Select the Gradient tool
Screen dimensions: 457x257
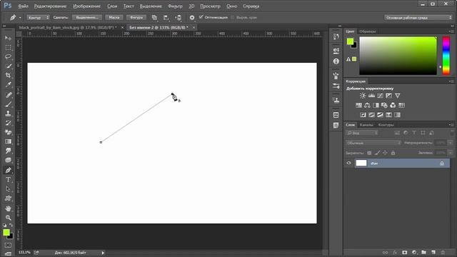(8, 141)
